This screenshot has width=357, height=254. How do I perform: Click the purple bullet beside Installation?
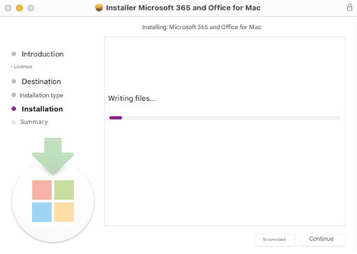14,109
